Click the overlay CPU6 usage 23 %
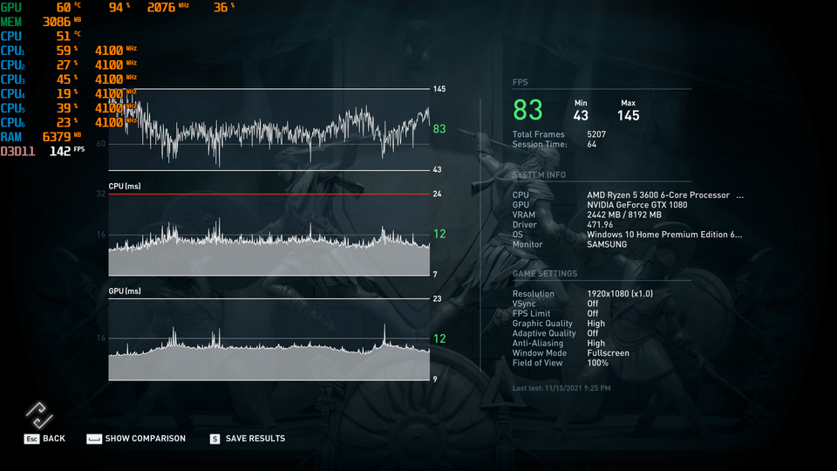Image resolution: width=837 pixels, height=471 pixels. (67, 123)
